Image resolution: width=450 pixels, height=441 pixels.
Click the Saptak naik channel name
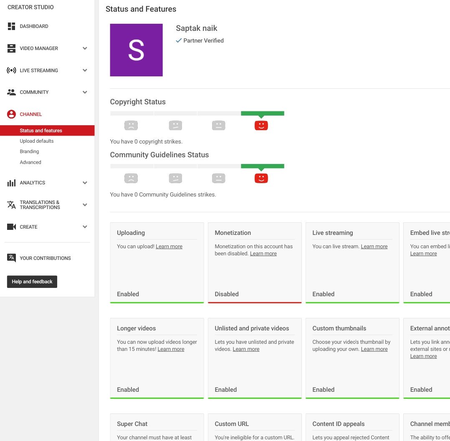[197, 28]
